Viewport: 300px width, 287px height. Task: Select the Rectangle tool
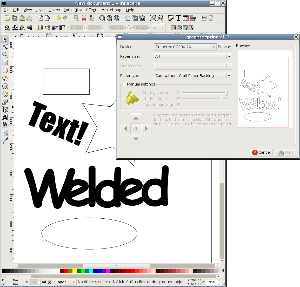point(5,63)
